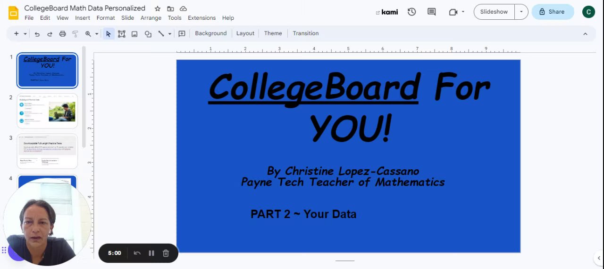Screen dimensions: 604x269
Task: Start the Slideshow
Action: (494, 12)
